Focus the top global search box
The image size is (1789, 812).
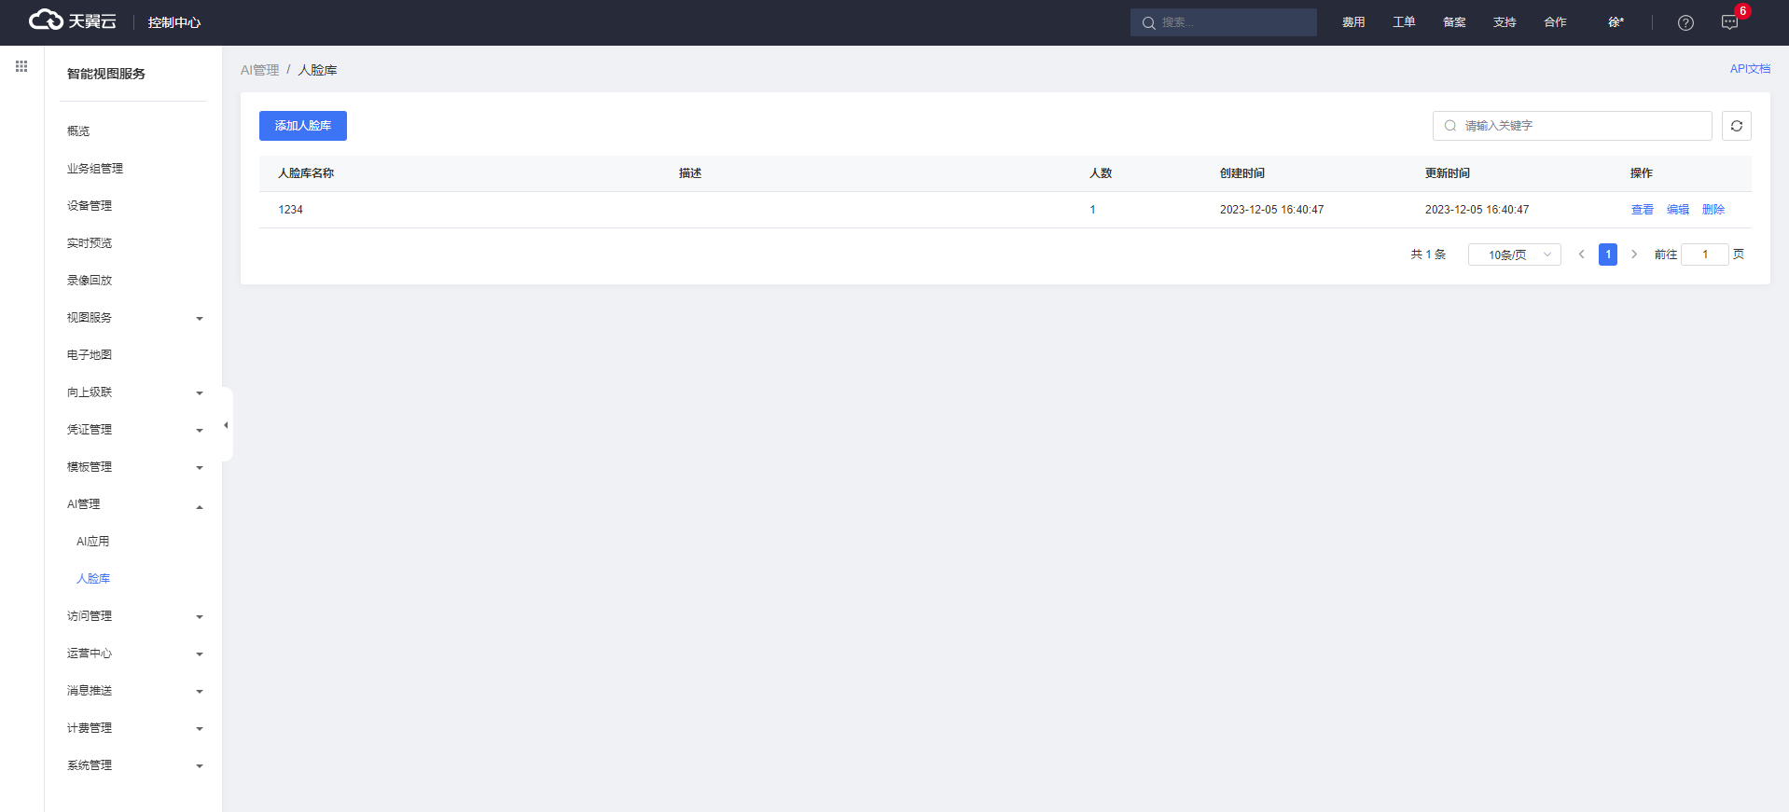point(1224,22)
